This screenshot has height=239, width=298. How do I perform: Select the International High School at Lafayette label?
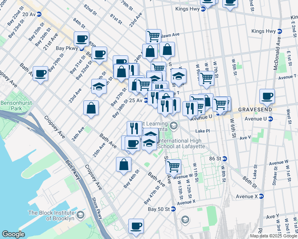[182, 143]
